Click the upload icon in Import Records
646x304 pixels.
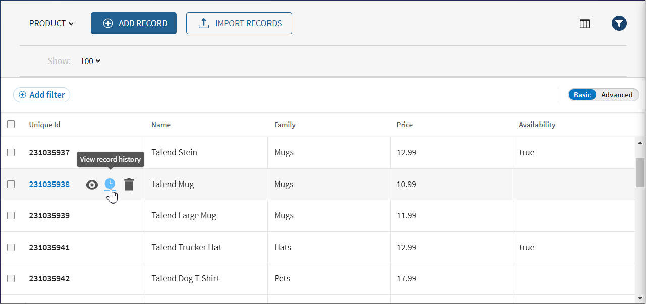pyautogui.click(x=204, y=23)
